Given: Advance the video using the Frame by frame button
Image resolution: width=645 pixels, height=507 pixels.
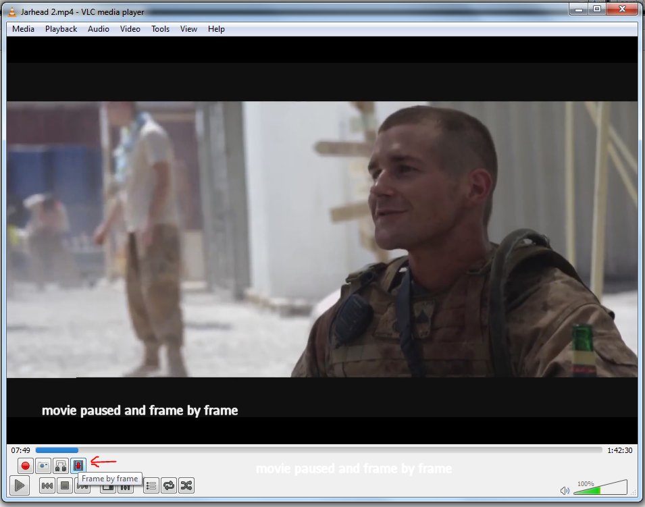Looking at the screenshot, I should point(78,465).
